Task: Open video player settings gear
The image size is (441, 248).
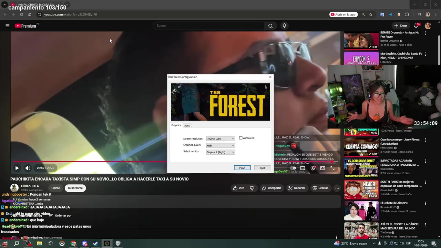Action: point(313,168)
